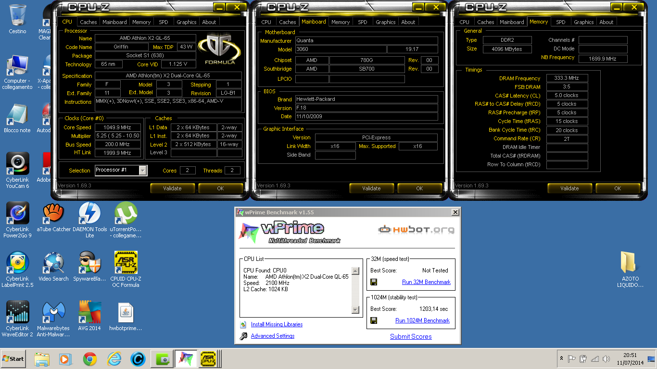This screenshot has height=369, width=657.
Task: Click the Action Center flag tray icon
Action: [572, 358]
